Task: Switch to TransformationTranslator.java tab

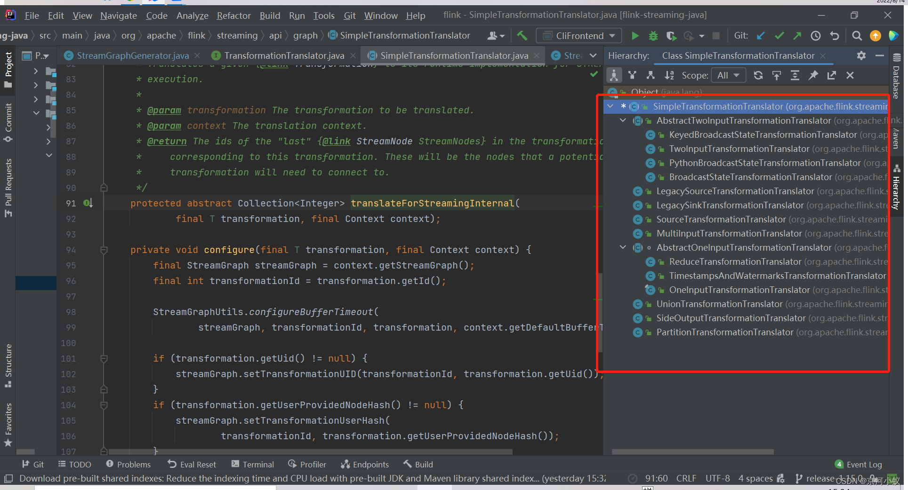Action: click(284, 55)
